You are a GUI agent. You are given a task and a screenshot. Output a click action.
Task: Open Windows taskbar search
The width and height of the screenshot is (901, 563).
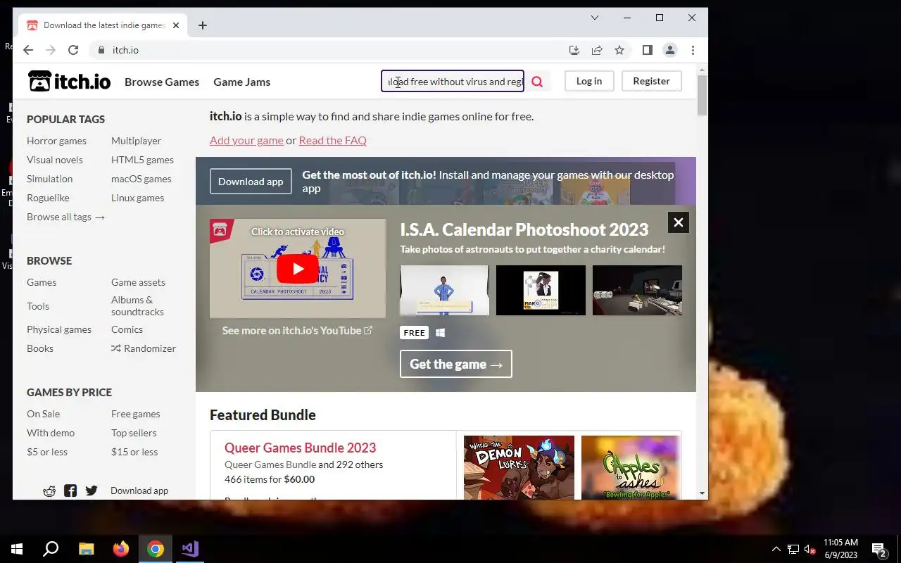pos(51,549)
